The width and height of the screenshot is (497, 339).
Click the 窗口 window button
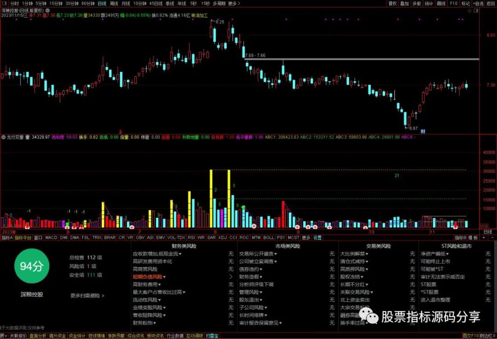(38, 237)
